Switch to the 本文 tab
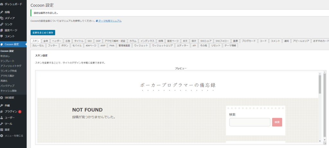The image size is (329, 148). pyautogui.click(x=185, y=41)
